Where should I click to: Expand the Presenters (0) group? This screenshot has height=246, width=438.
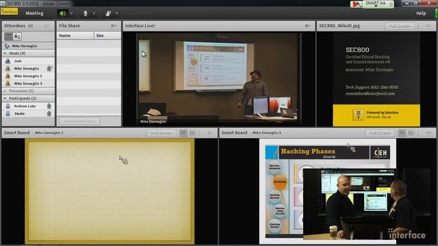5,91
